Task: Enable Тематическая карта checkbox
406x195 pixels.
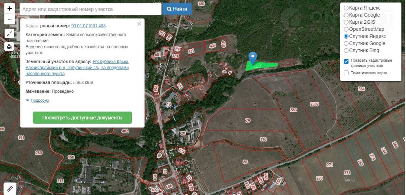Action: tap(346, 73)
